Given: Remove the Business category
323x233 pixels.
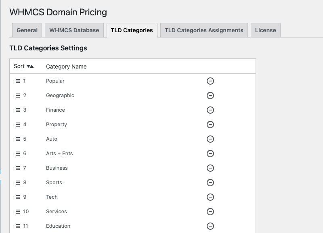Looking at the screenshot, I should pyautogui.click(x=210, y=168).
